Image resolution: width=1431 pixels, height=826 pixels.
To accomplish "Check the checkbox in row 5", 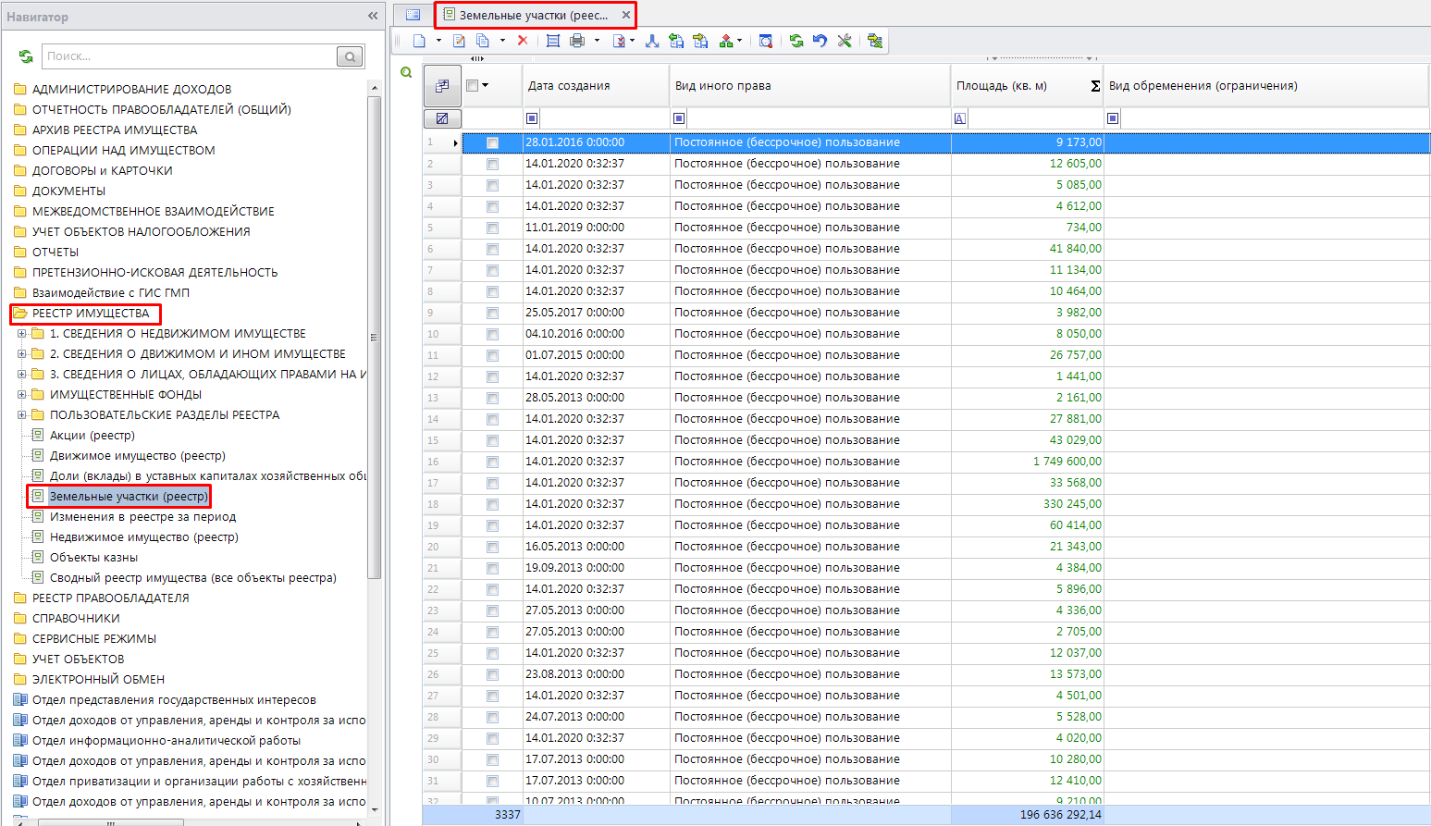I will 492,228.
